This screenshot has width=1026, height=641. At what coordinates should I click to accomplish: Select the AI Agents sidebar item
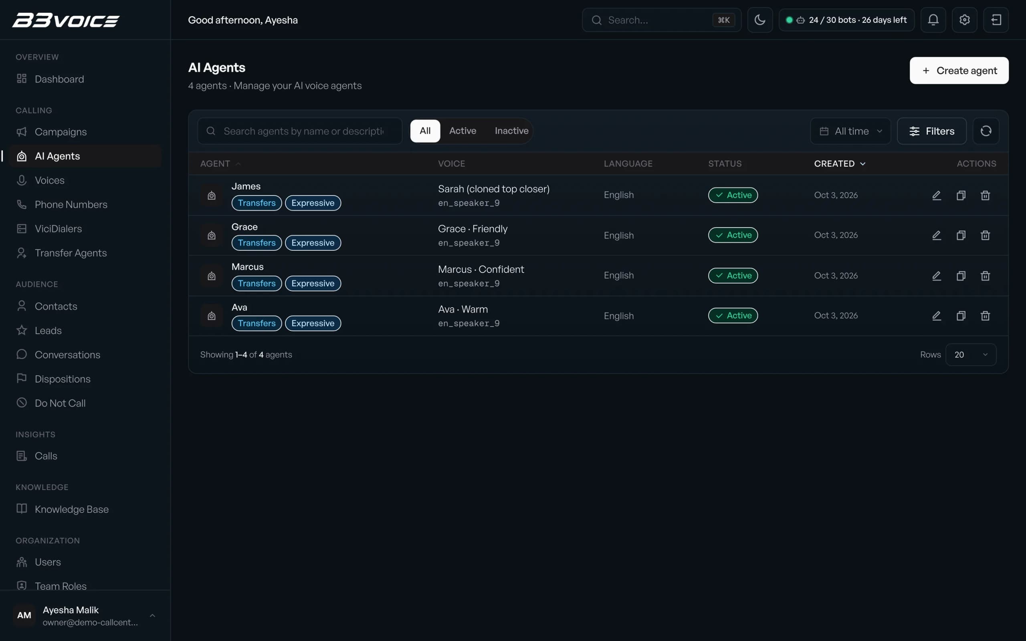[85, 156]
